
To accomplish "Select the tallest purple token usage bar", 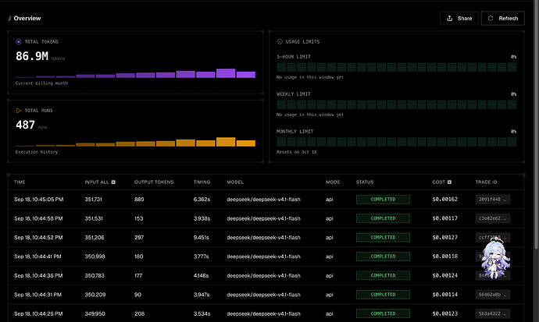I will pos(226,73).
